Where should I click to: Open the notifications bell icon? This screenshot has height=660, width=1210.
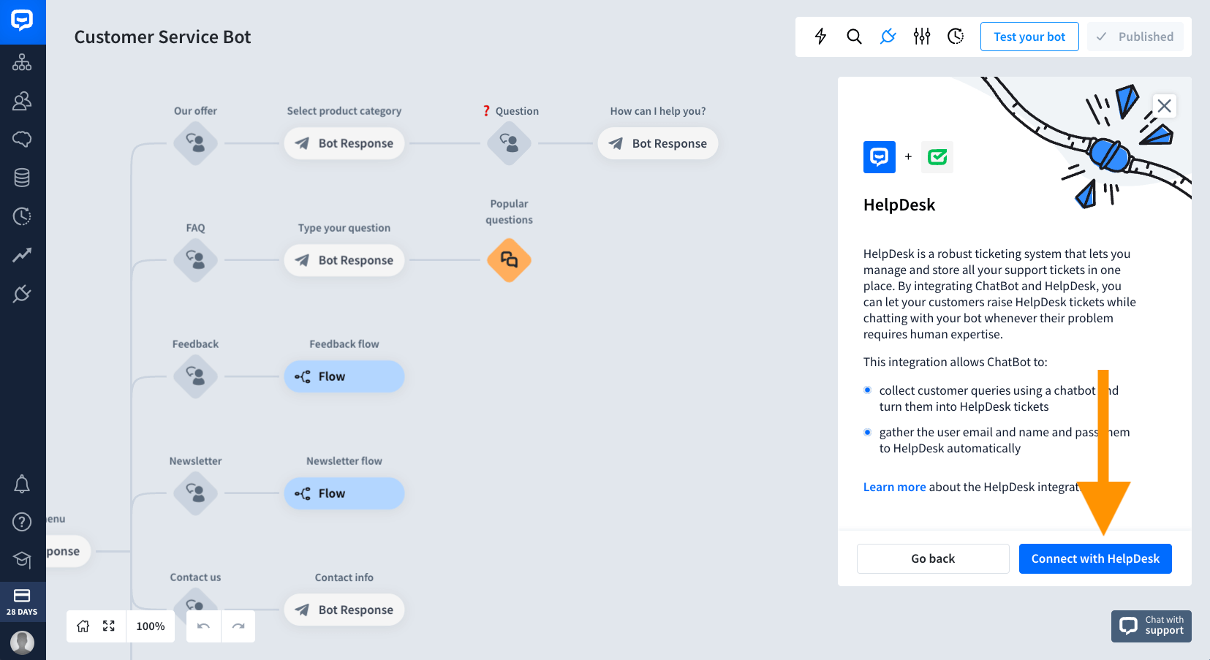[x=22, y=484]
